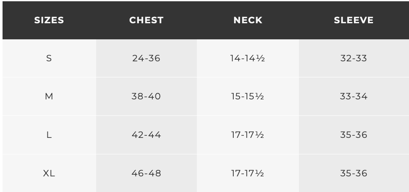The width and height of the screenshot is (409, 192).
Task: Click chest measurement 38-40 for size M
Action: [x=146, y=96]
